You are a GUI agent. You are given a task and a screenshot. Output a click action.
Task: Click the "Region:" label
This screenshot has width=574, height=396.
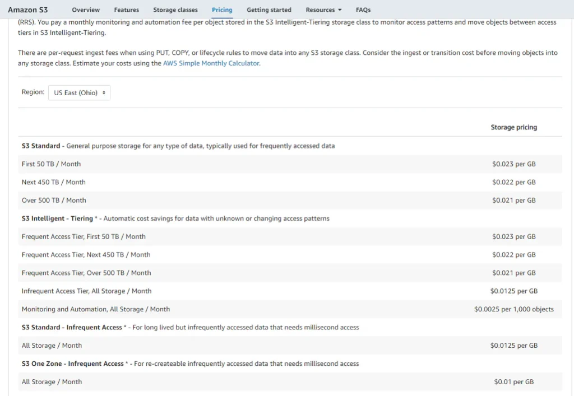(x=33, y=92)
